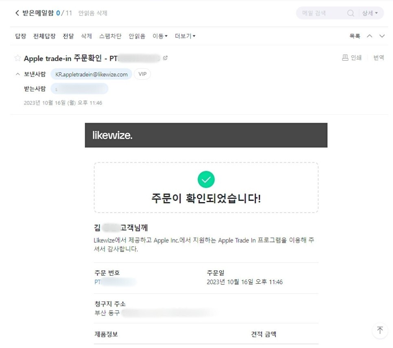The image size is (393, 348).
Task: Select the 주문 번호 label
Action: 107,273
